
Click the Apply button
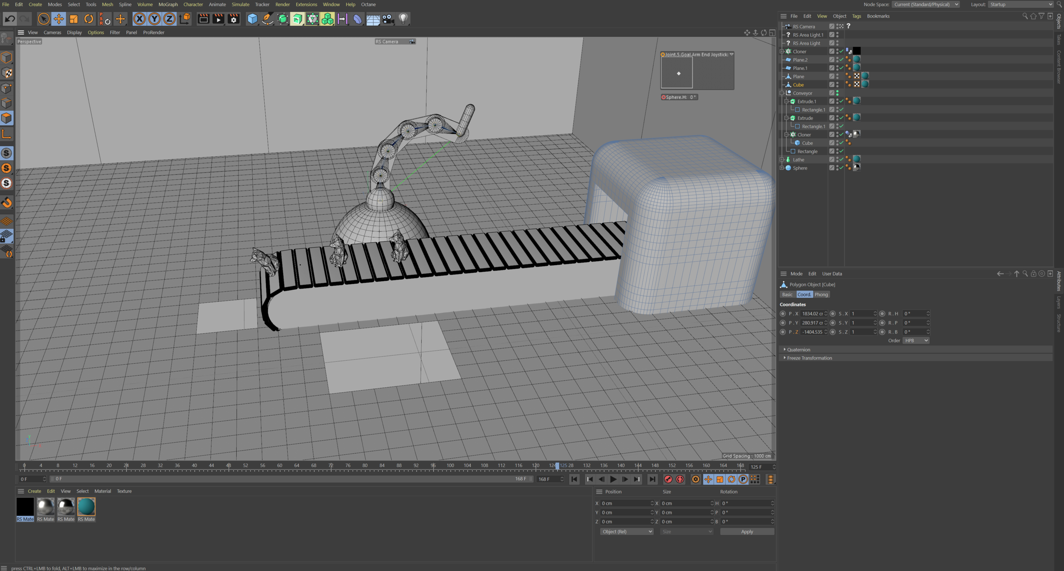pyautogui.click(x=747, y=531)
